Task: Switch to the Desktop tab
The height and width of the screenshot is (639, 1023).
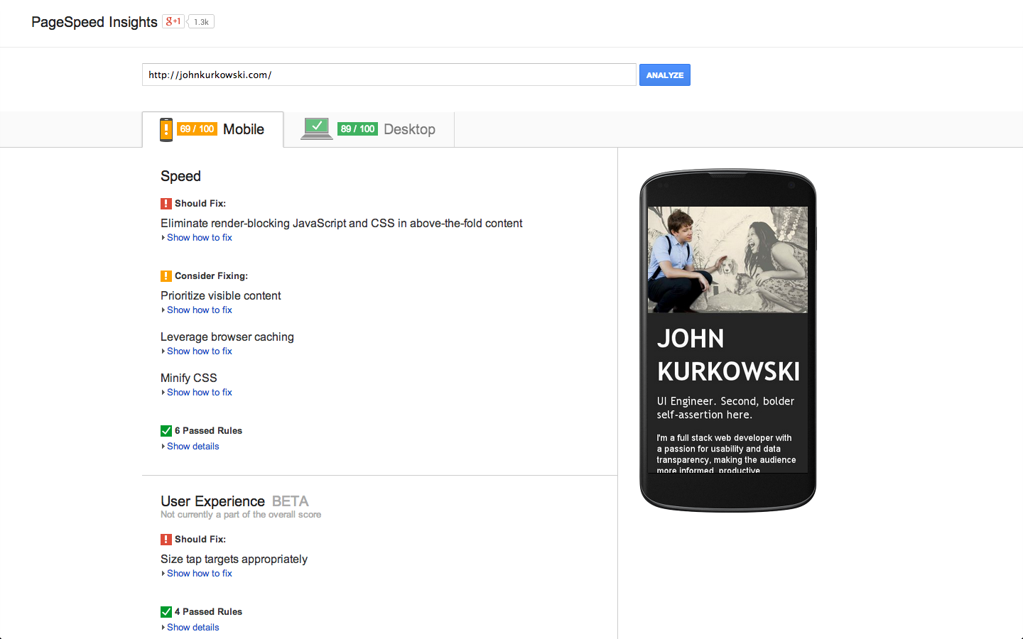Action: pos(369,129)
